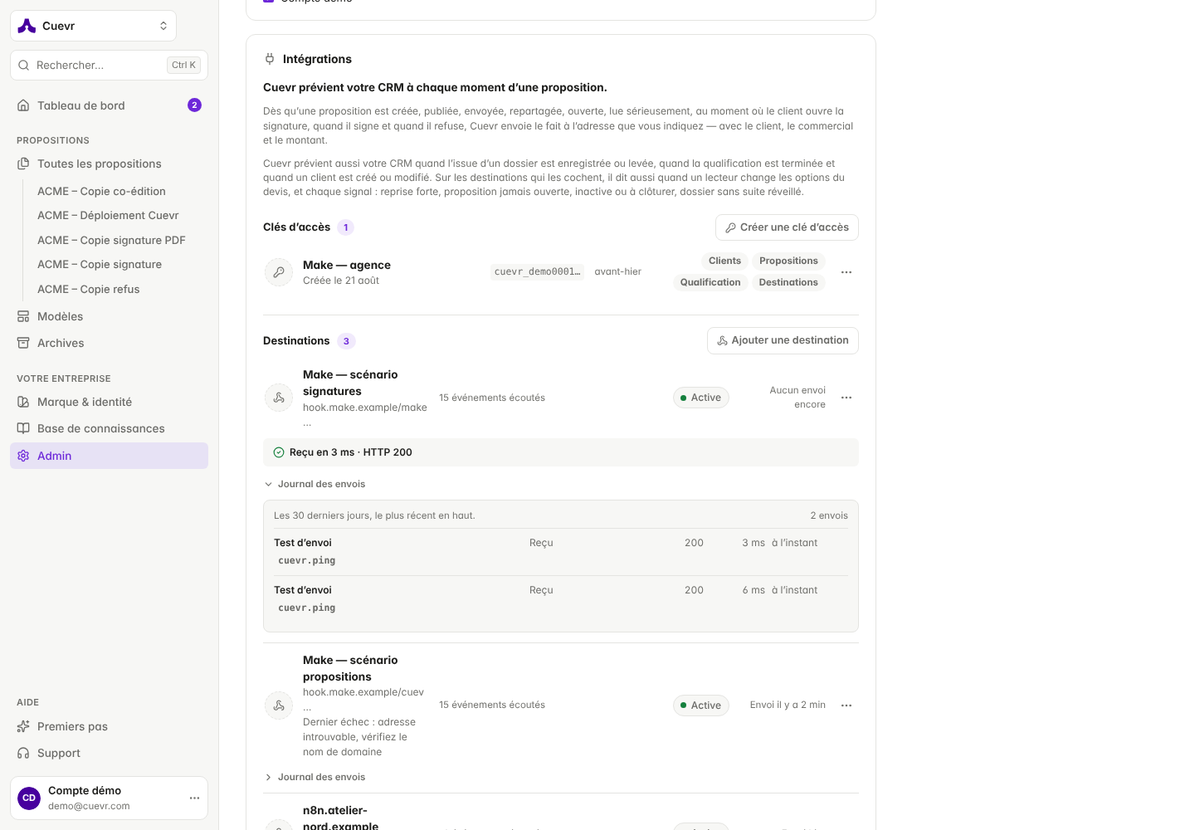
Task: Click Active status of scénario signatures
Action: [x=701, y=398]
